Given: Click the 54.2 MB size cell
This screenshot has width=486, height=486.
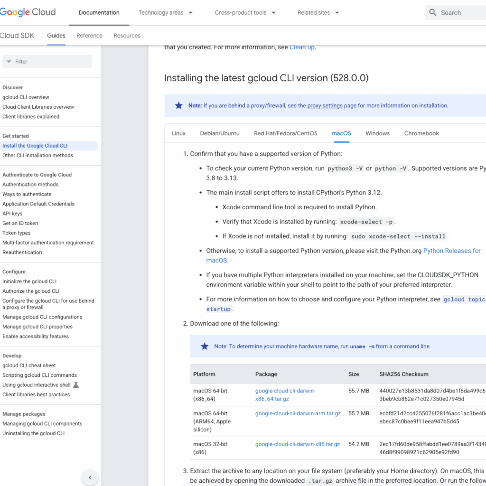Looking at the screenshot, I should click(359, 444).
